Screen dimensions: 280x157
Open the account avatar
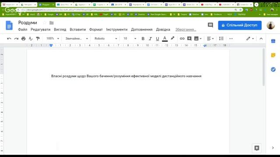271,25
